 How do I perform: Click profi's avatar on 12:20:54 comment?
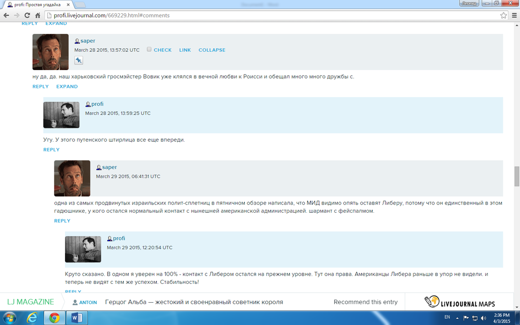tap(83, 249)
